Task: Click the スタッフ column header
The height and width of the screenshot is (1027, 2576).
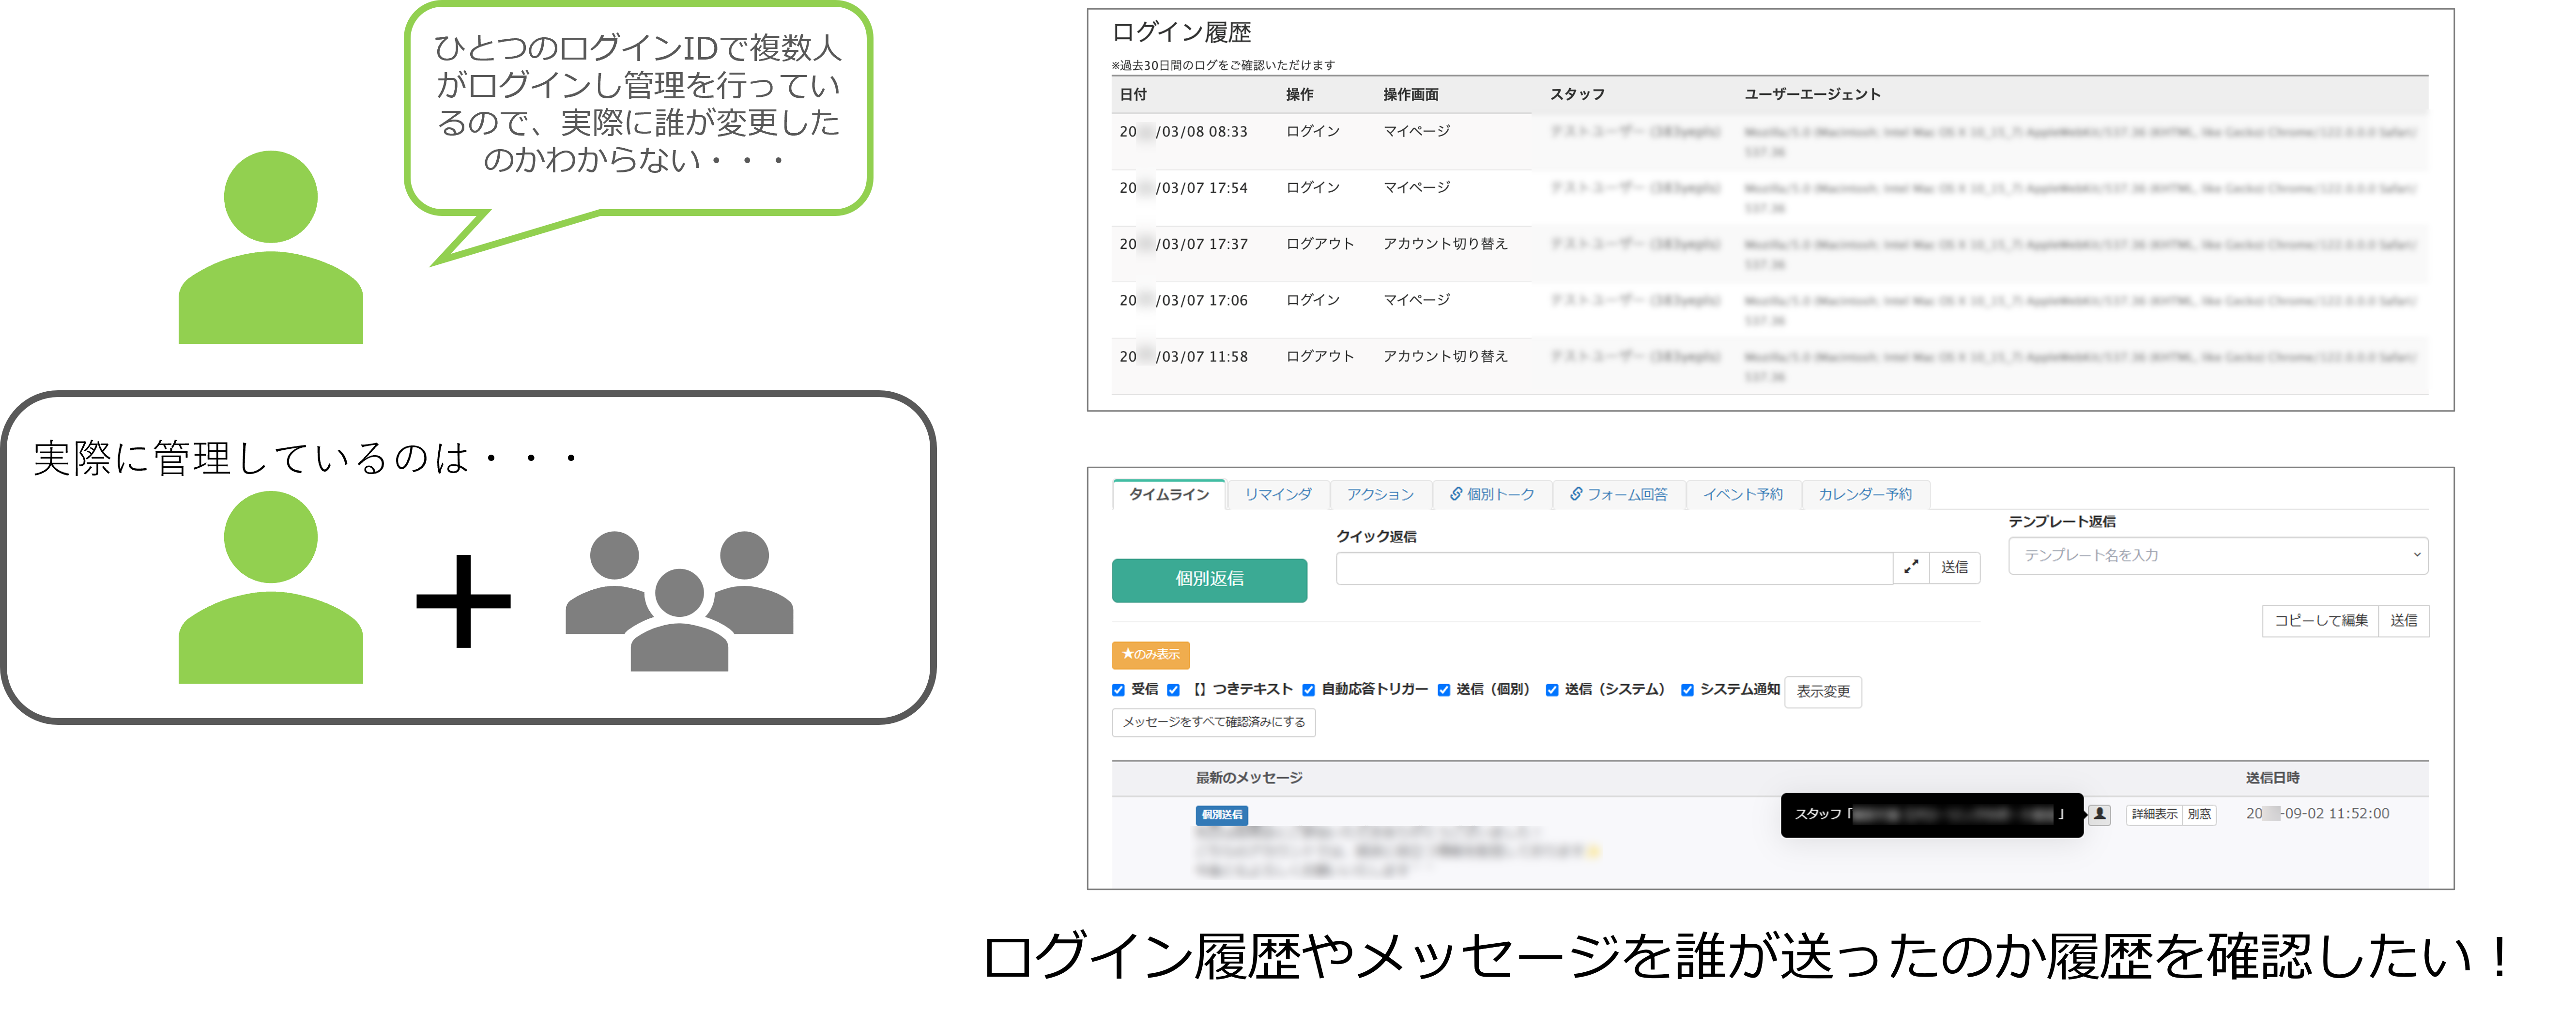Action: click(1577, 94)
